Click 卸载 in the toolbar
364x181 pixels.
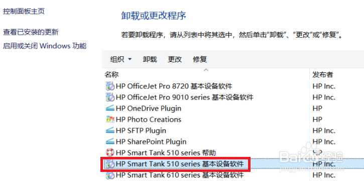coord(150,59)
